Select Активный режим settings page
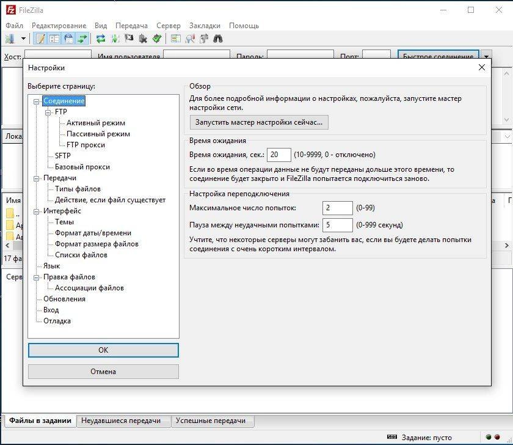 pyautogui.click(x=96, y=123)
